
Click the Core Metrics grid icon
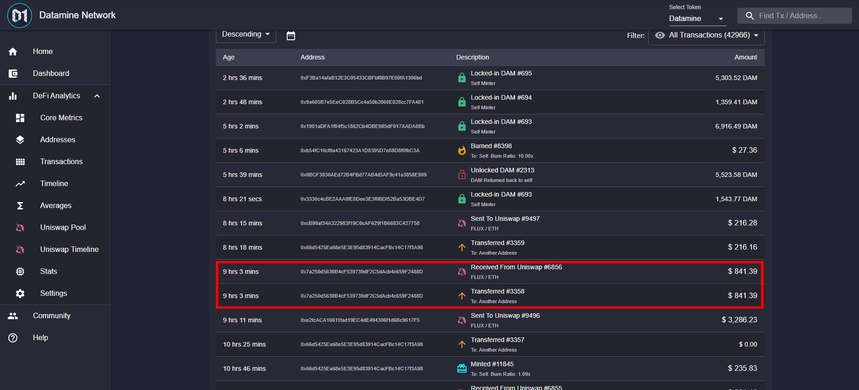(20, 118)
